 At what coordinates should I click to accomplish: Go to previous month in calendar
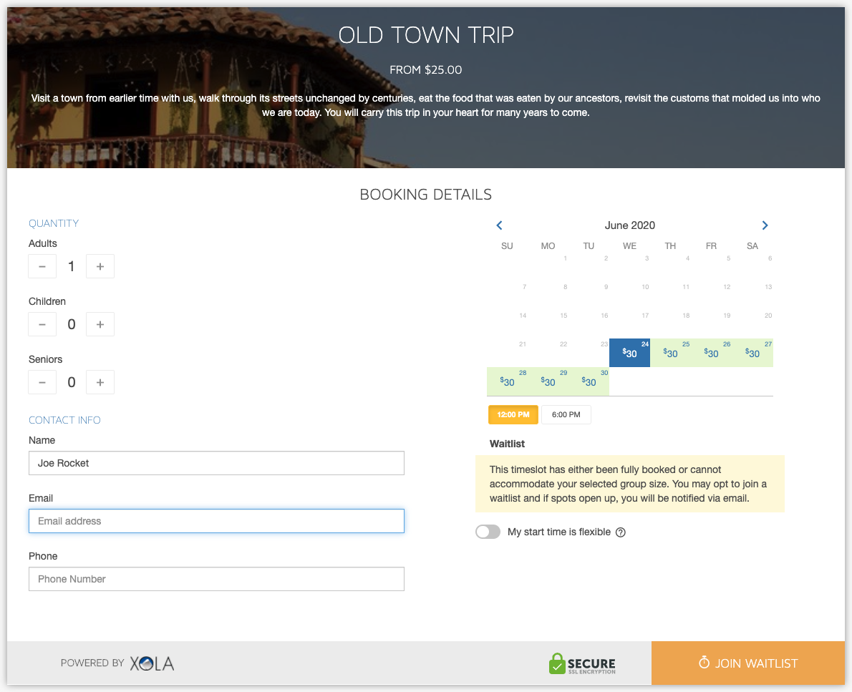499,225
